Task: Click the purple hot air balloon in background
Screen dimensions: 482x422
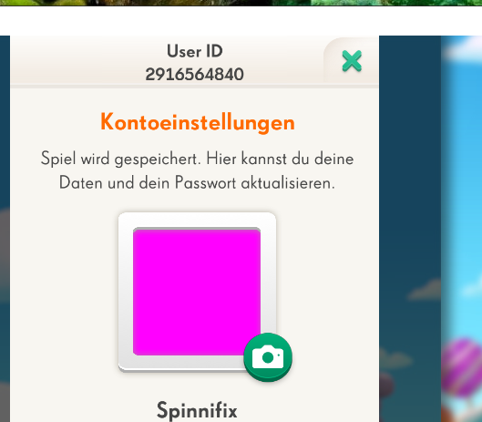Action: coord(461,367)
